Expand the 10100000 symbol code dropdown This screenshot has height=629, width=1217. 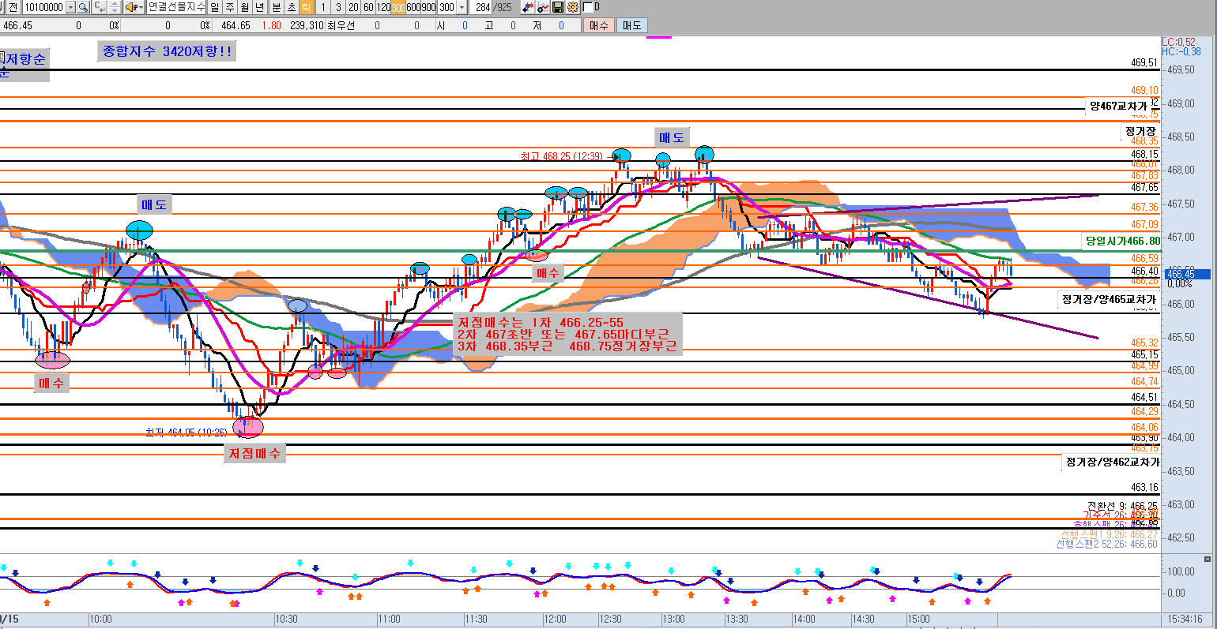click(x=70, y=7)
